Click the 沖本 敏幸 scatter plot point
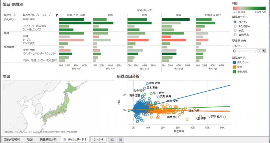This screenshot has height=143, width=270. click(x=147, y=83)
